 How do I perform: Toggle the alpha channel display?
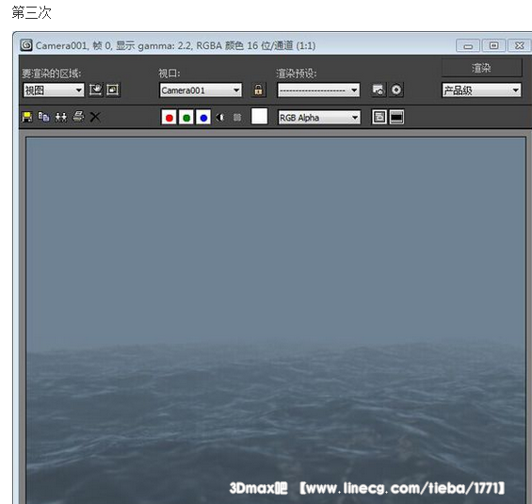(x=220, y=118)
